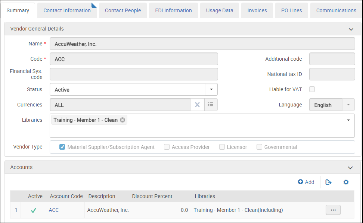Screen dimensions: 363x223
Task: Remove the Training - Member 1 - Clean library tag
Action: 122,120
